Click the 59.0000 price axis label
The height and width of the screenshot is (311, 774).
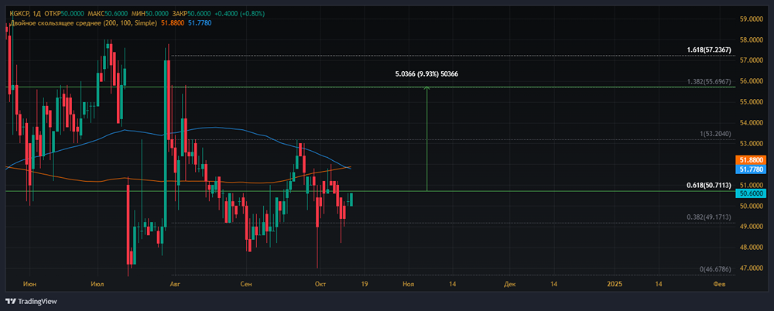[x=750, y=19]
